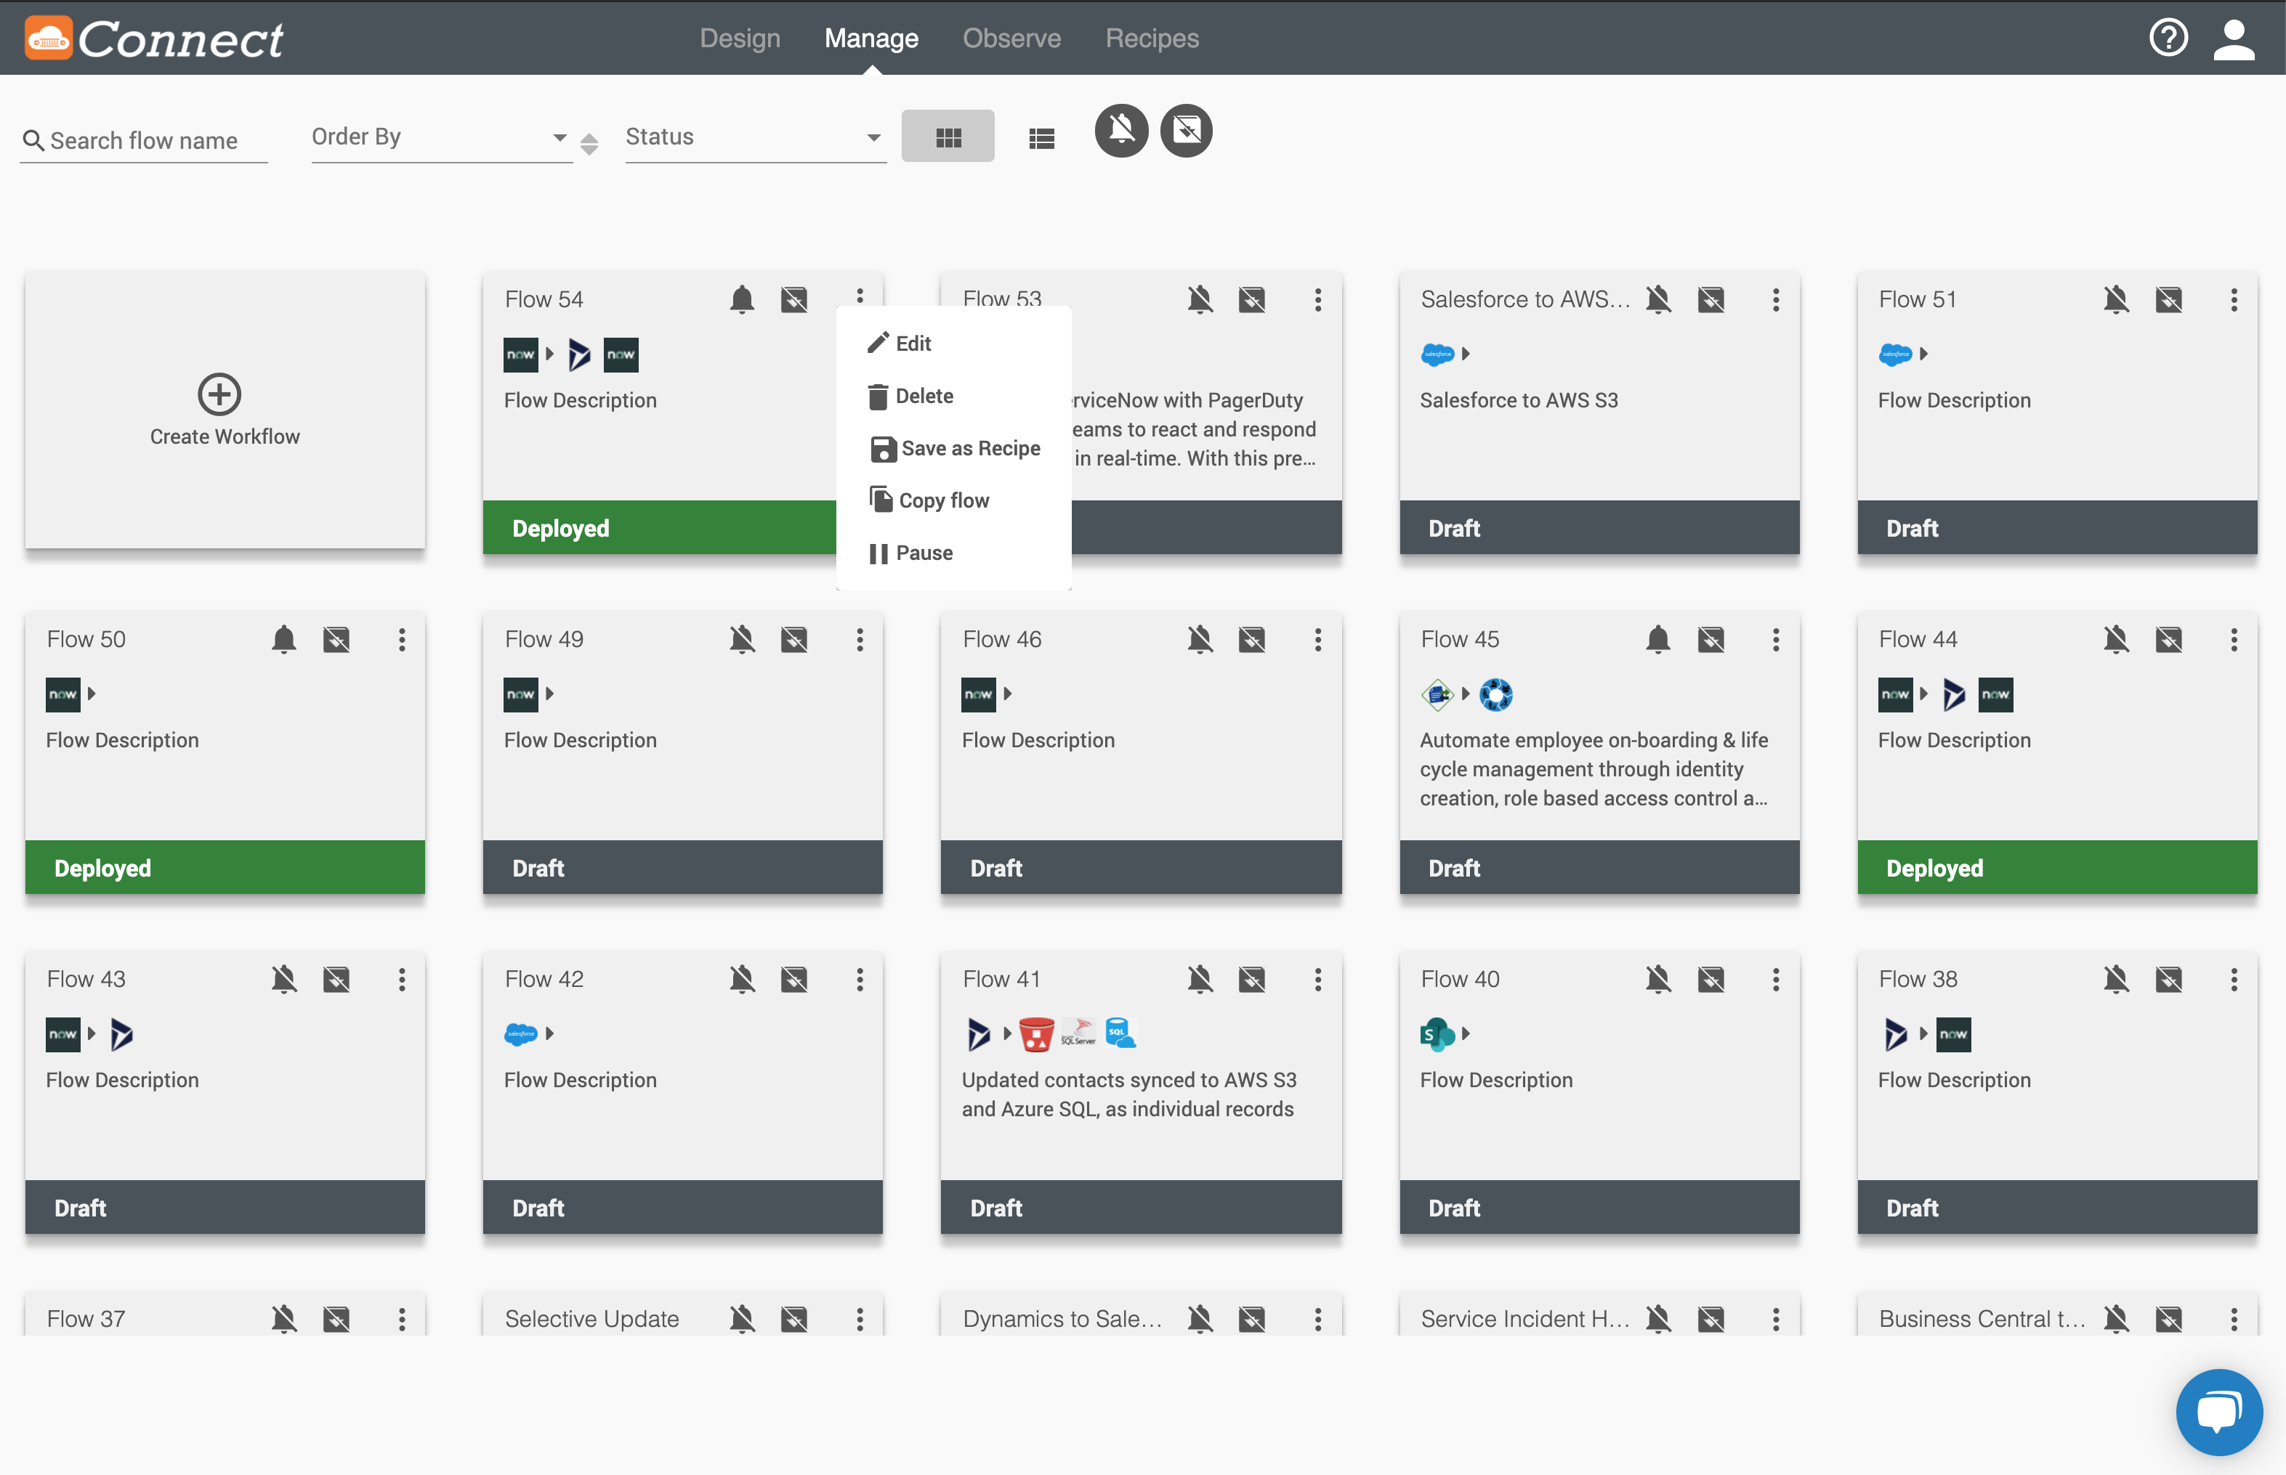Click the Dynamics icon in Flow 54
Image resolution: width=2286 pixels, height=1475 pixels.
578,354
